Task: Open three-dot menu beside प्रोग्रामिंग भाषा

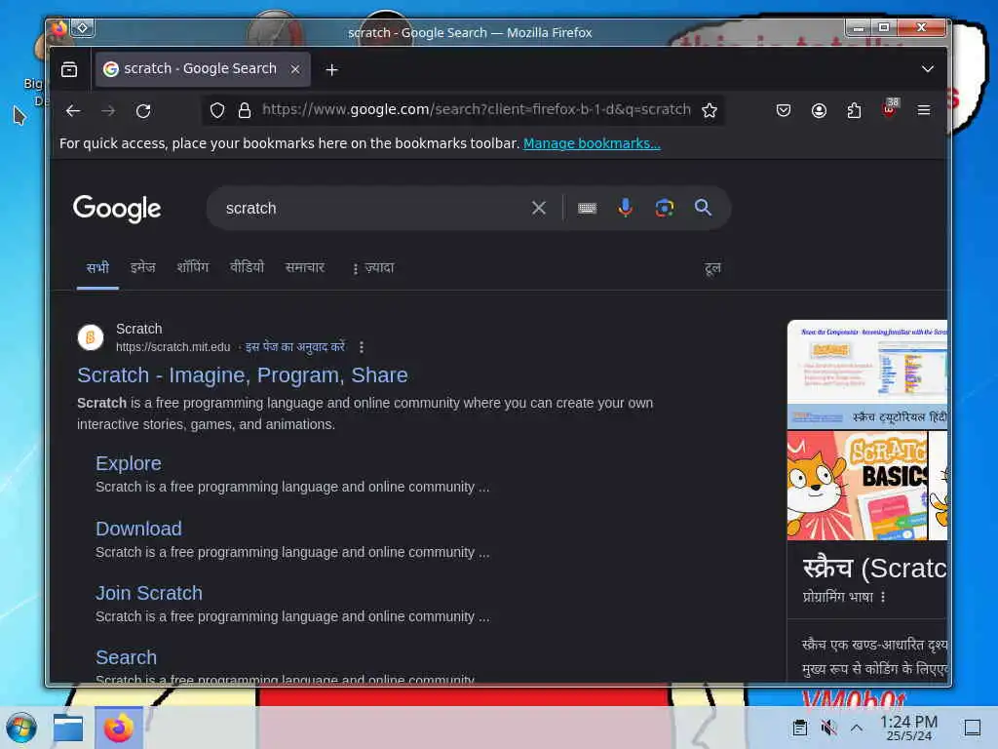Action: pos(883,597)
